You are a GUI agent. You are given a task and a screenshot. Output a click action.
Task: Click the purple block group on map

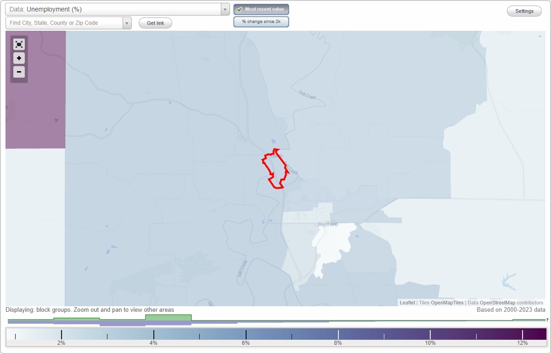35,90
